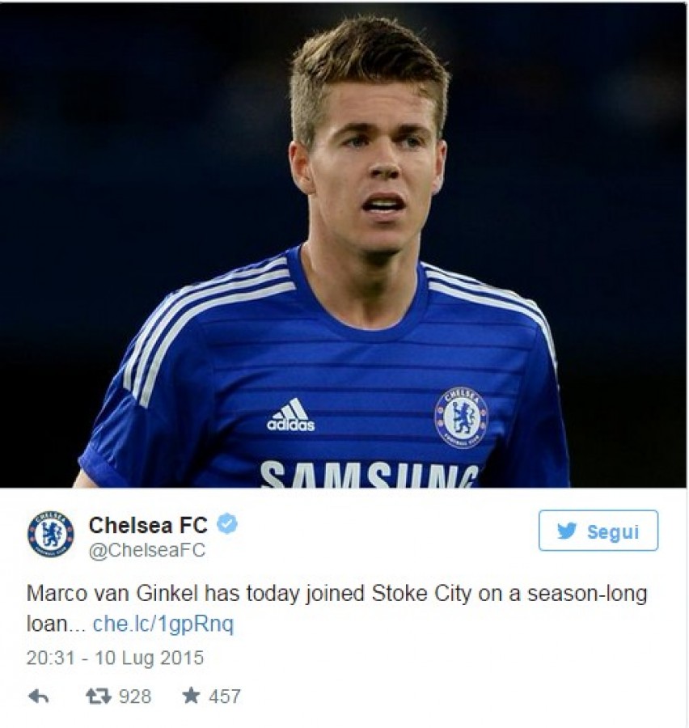Follow the account with the Segui button
The height and width of the screenshot is (728, 689).
[598, 531]
